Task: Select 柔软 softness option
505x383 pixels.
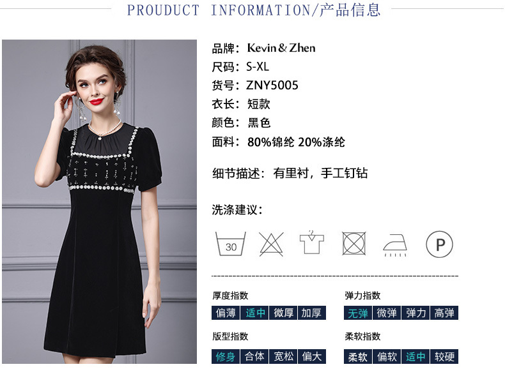Action: pyautogui.click(x=358, y=356)
